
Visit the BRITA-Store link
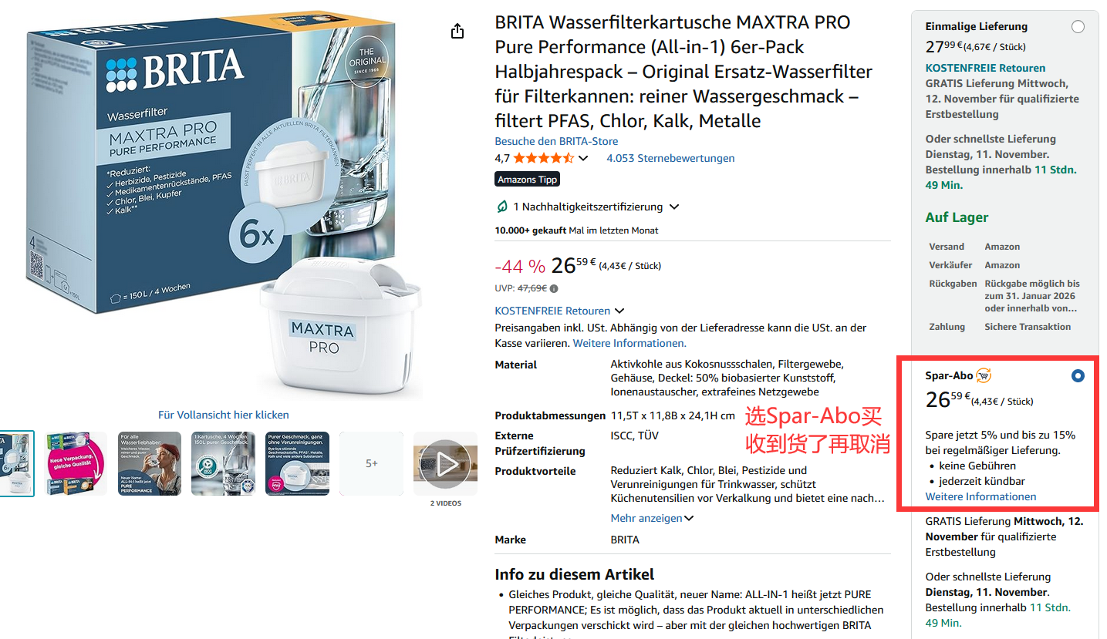pyautogui.click(x=556, y=141)
